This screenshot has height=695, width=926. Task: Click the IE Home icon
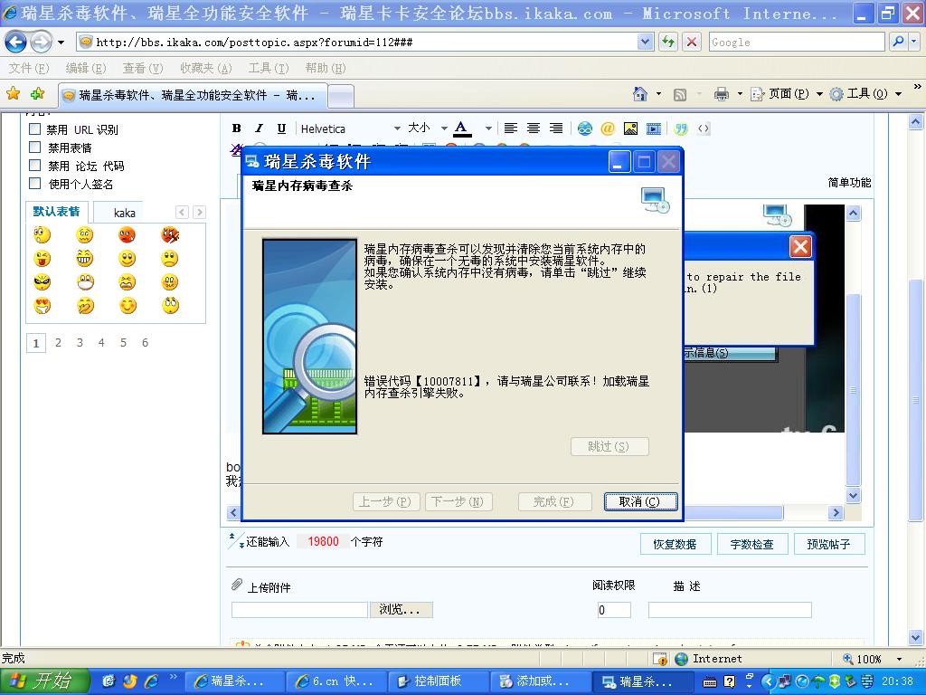click(x=640, y=94)
